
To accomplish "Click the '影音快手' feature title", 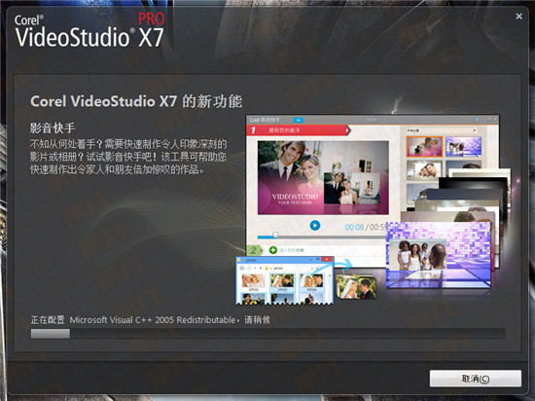I will (x=53, y=128).
